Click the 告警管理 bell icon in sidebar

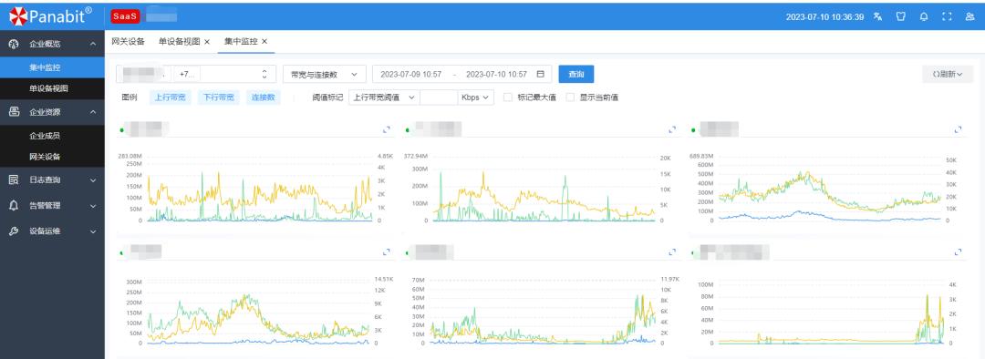14,205
